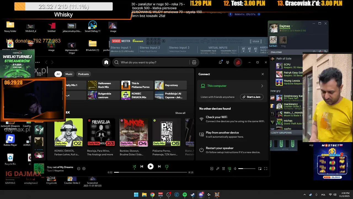This screenshot has width=353, height=199.
Task: Click the Spotify song progress bar
Action: tap(151, 172)
